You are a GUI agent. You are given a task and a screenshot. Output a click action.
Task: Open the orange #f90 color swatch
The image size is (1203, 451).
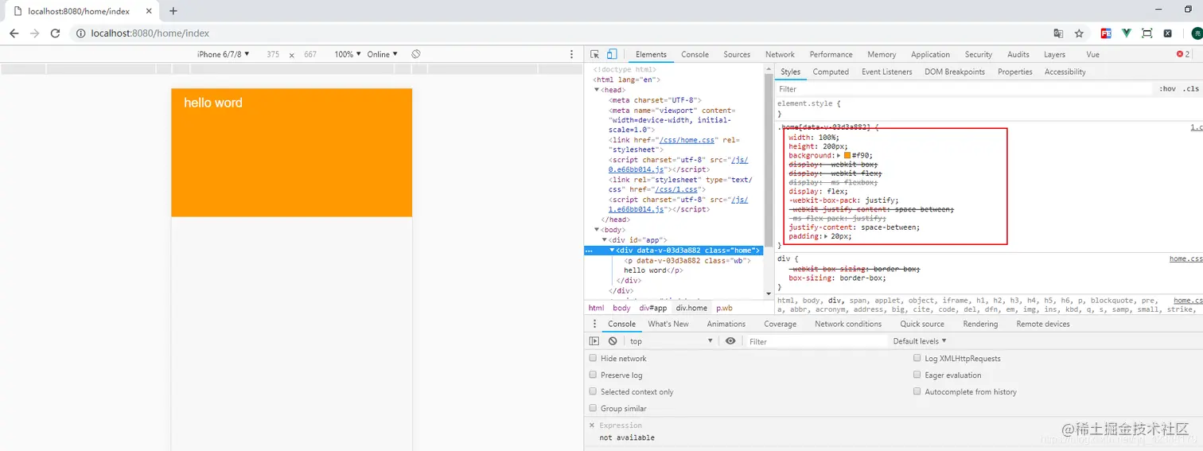847,156
